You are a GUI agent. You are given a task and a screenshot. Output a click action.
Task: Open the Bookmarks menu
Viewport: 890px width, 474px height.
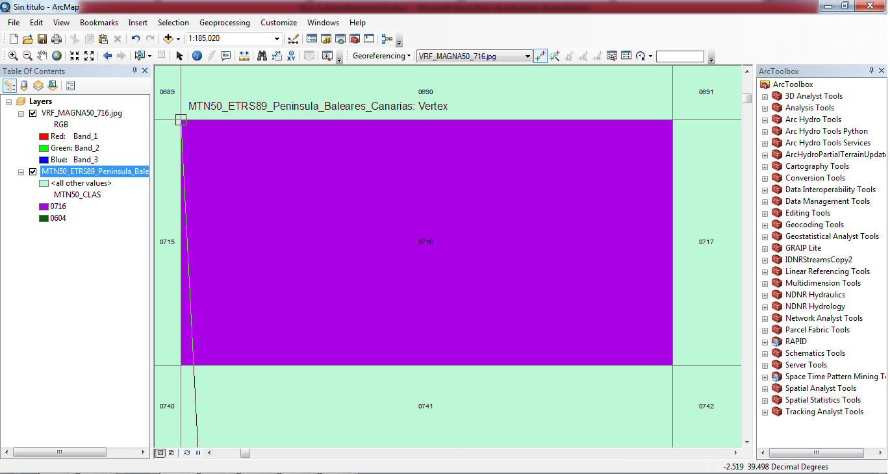click(99, 23)
